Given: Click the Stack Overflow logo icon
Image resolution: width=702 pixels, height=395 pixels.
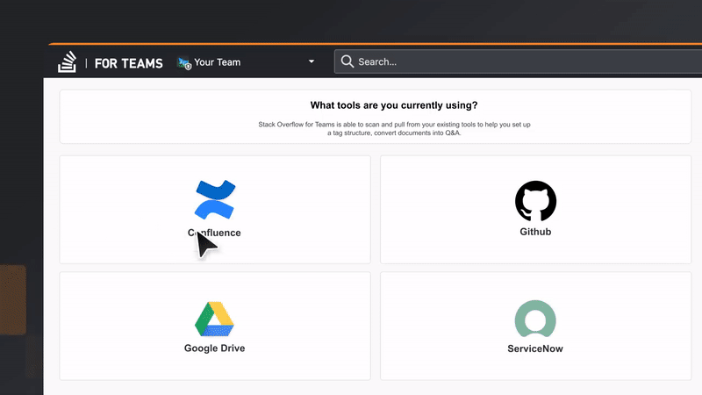Looking at the screenshot, I should coord(68,61).
